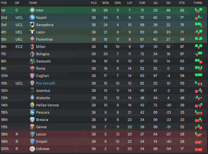Click the Napoli club badge
208x154 pixels.
coord(32,18)
